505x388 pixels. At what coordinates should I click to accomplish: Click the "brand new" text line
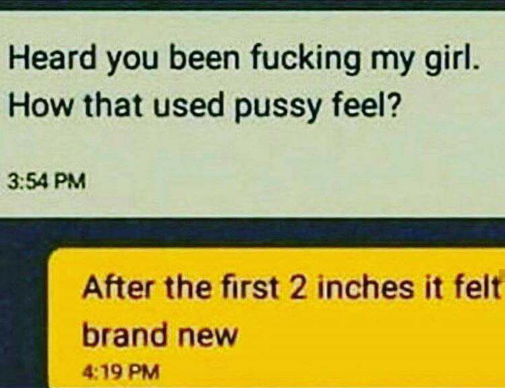(x=160, y=336)
